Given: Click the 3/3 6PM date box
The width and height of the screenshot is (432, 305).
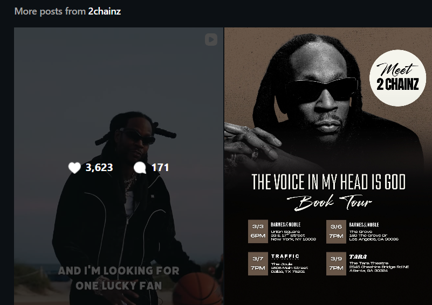Looking at the screenshot, I should [x=258, y=231].
